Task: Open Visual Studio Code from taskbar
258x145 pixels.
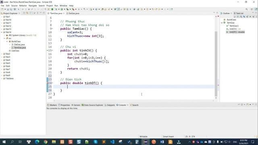Action: (x=112, y=142)
